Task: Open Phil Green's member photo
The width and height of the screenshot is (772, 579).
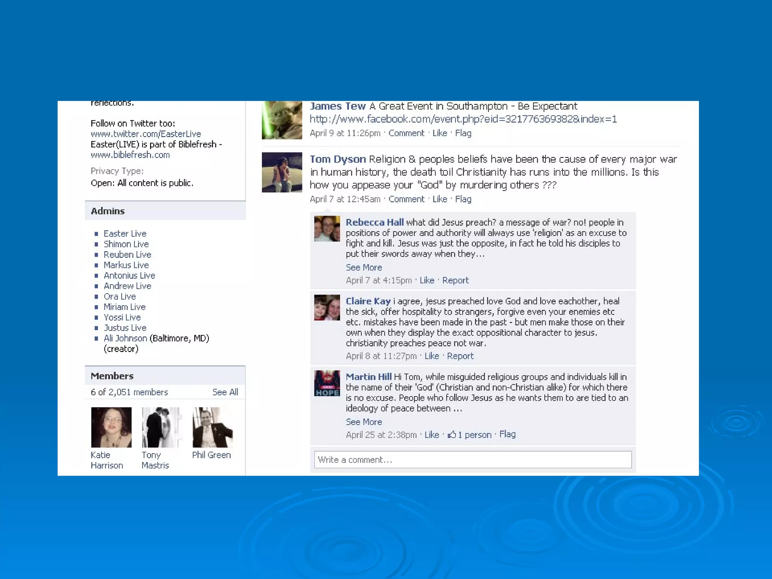Action: (213, 427)
